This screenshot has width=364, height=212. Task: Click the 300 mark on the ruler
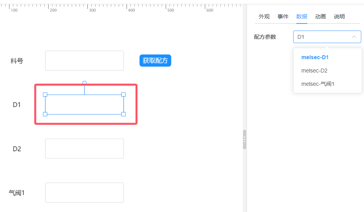pos(92,10)
